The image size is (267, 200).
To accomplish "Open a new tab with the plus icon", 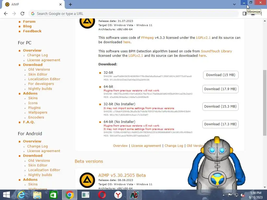I will click(x=70, y=4).
